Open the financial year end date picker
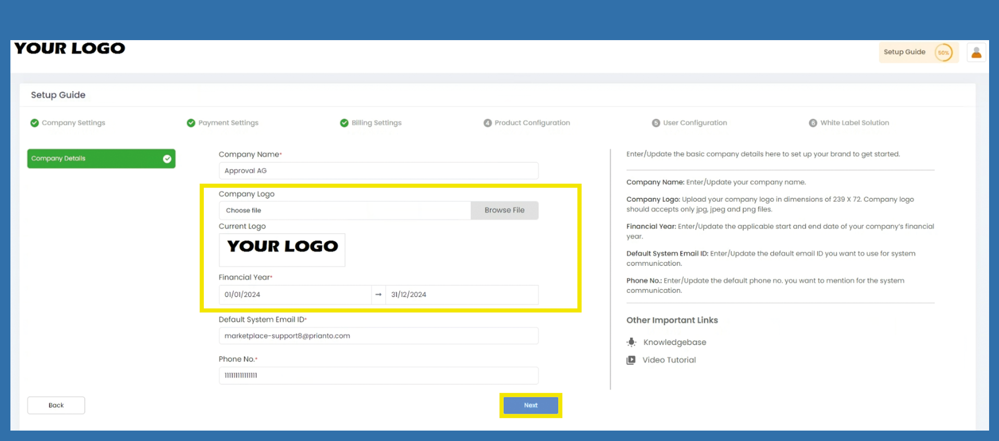The height and width of the screenshot is (441, 999). click(x=461, y=295)
